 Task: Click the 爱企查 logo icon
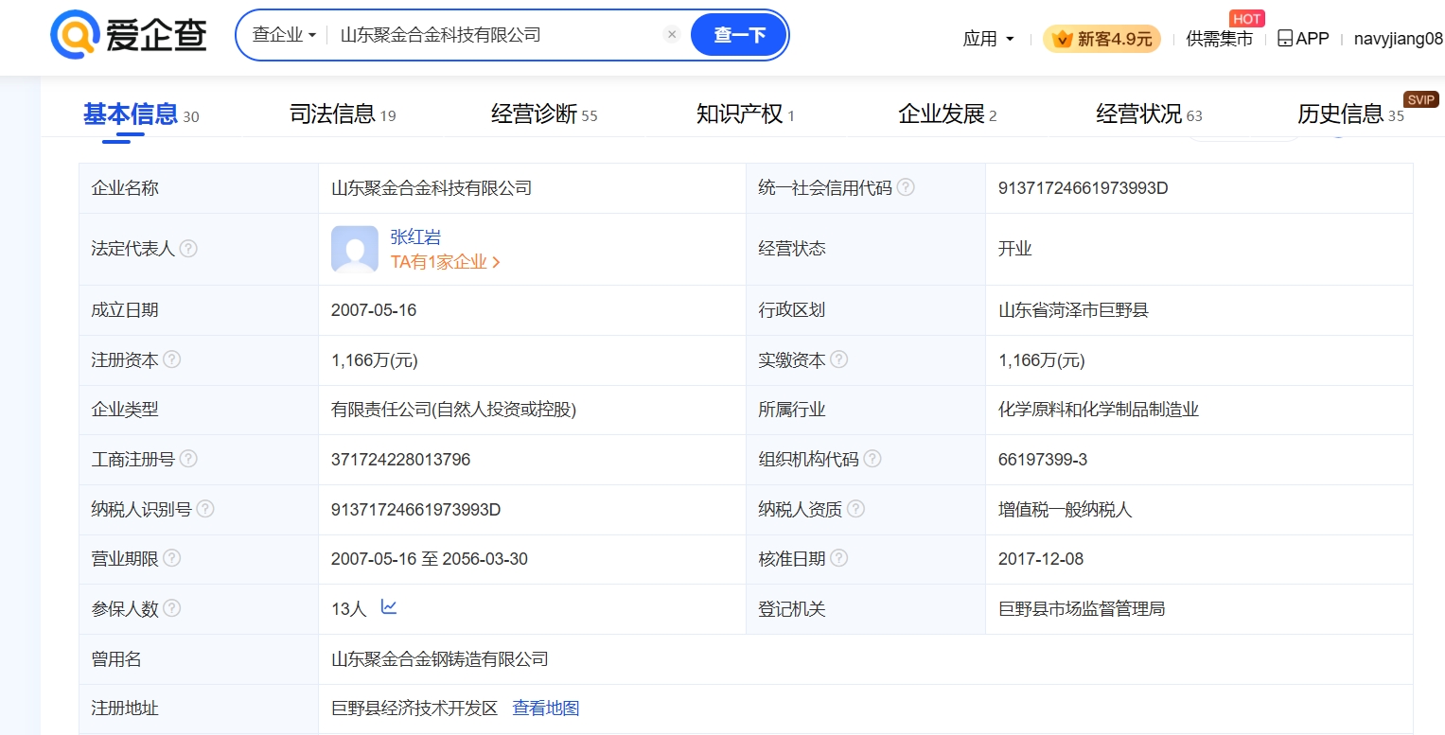pos(76,35)
